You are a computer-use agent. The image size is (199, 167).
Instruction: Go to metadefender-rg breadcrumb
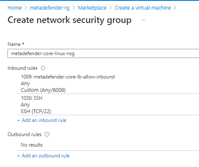click(x=50, y=8)
